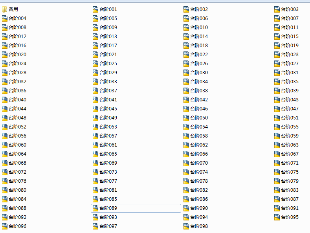Click the icon of file 台阶060
Viewport: 310px width, 233px height.
coord(5,145)
